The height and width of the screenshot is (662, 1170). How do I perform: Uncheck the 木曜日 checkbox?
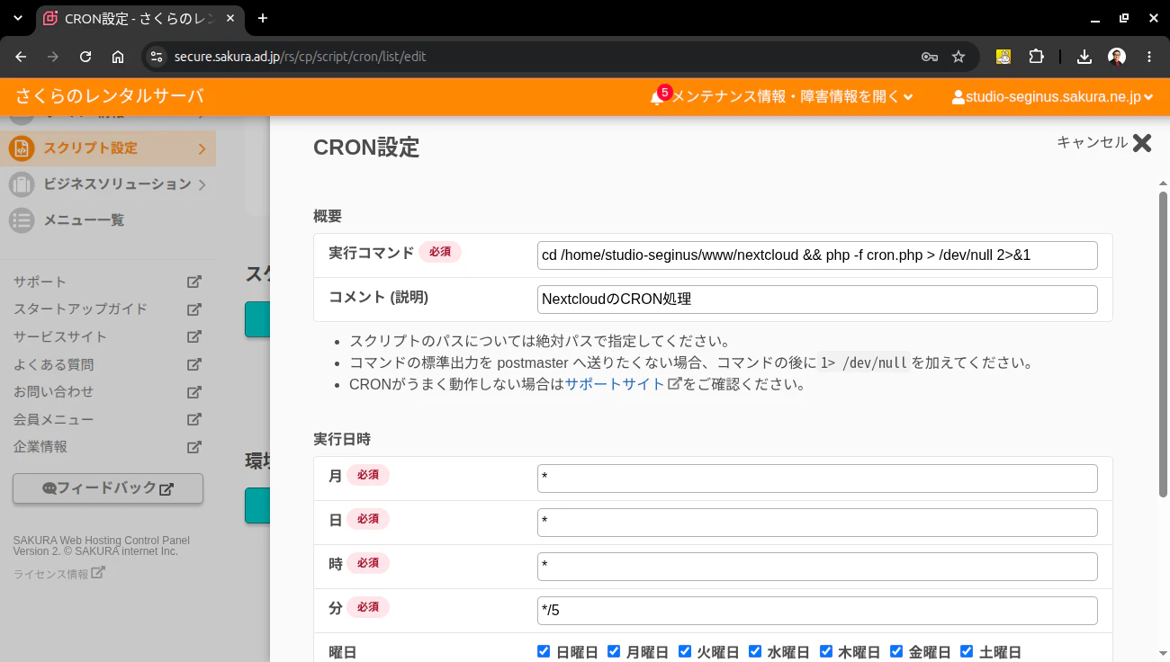point(826,651)
